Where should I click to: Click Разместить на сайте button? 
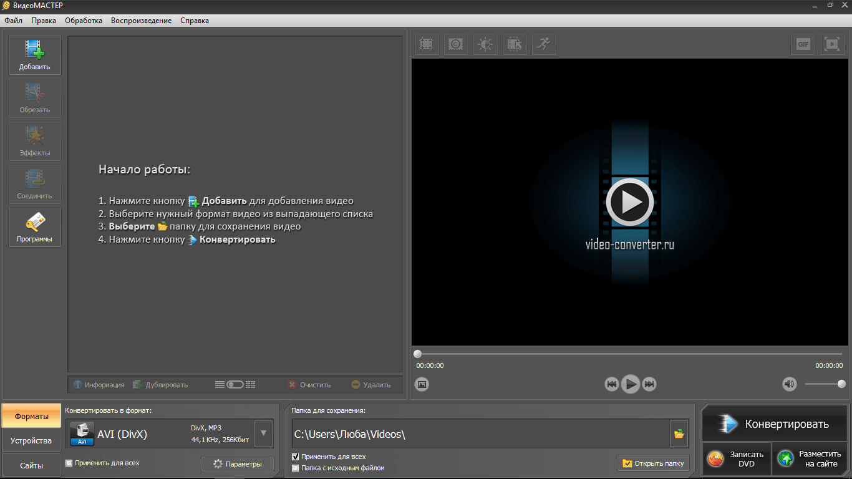pyautogui.click(x=810, y=459)
